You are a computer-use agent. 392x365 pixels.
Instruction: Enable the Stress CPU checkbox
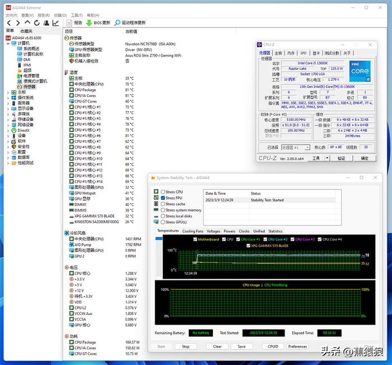point(163,192)
